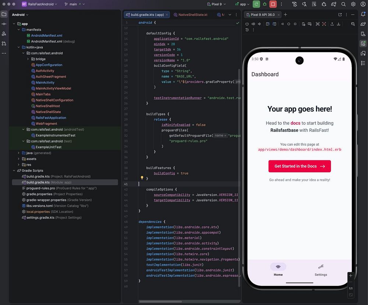
Task: Click the lightbulb intention icon at line 40
Action: point(142,178)
